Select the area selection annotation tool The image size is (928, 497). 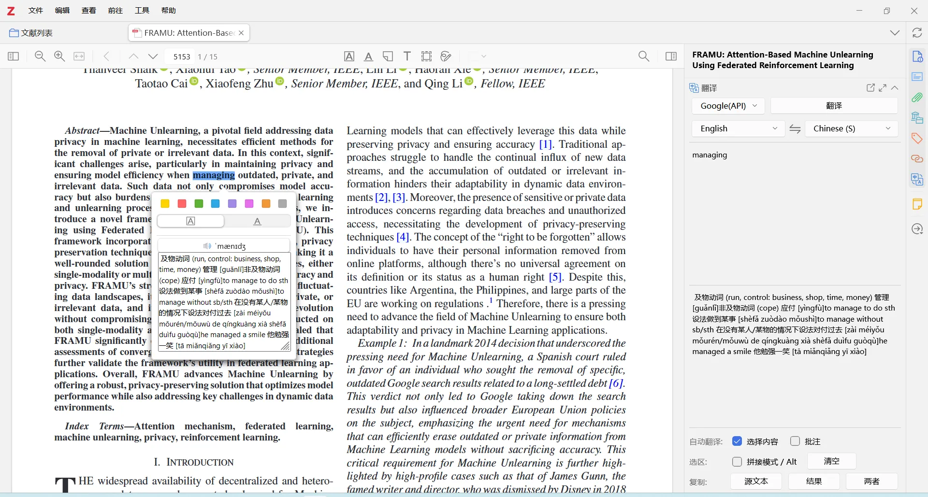click(x=426, y=57)
